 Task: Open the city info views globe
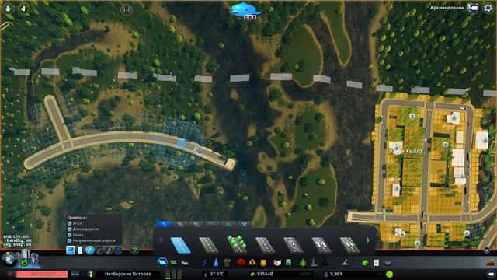[9, 259]
